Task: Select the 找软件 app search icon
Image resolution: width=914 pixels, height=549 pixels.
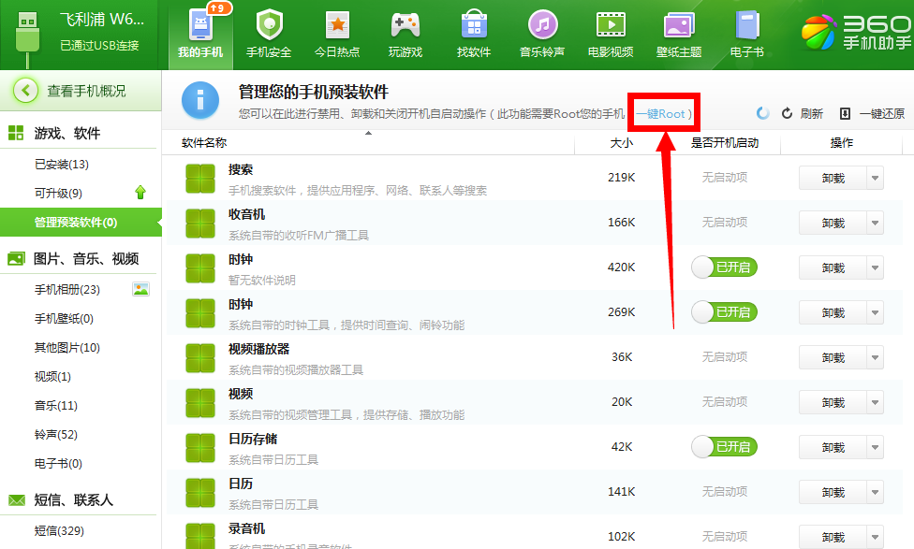Action: [474, 28]
